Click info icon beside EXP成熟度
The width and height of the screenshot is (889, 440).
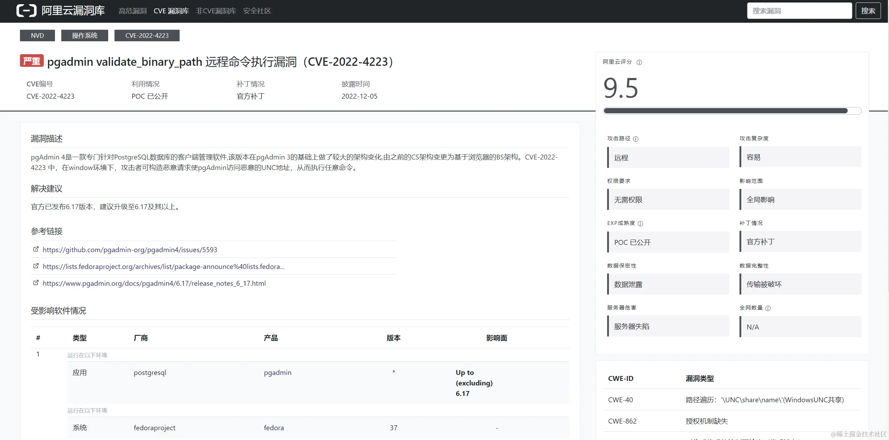[640, 223]
